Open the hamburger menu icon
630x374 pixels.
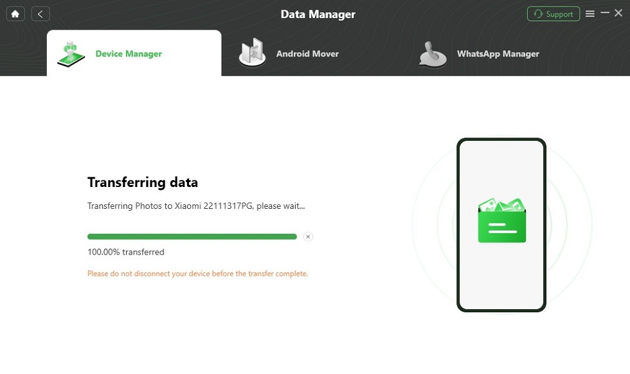[x=590, y=13]
